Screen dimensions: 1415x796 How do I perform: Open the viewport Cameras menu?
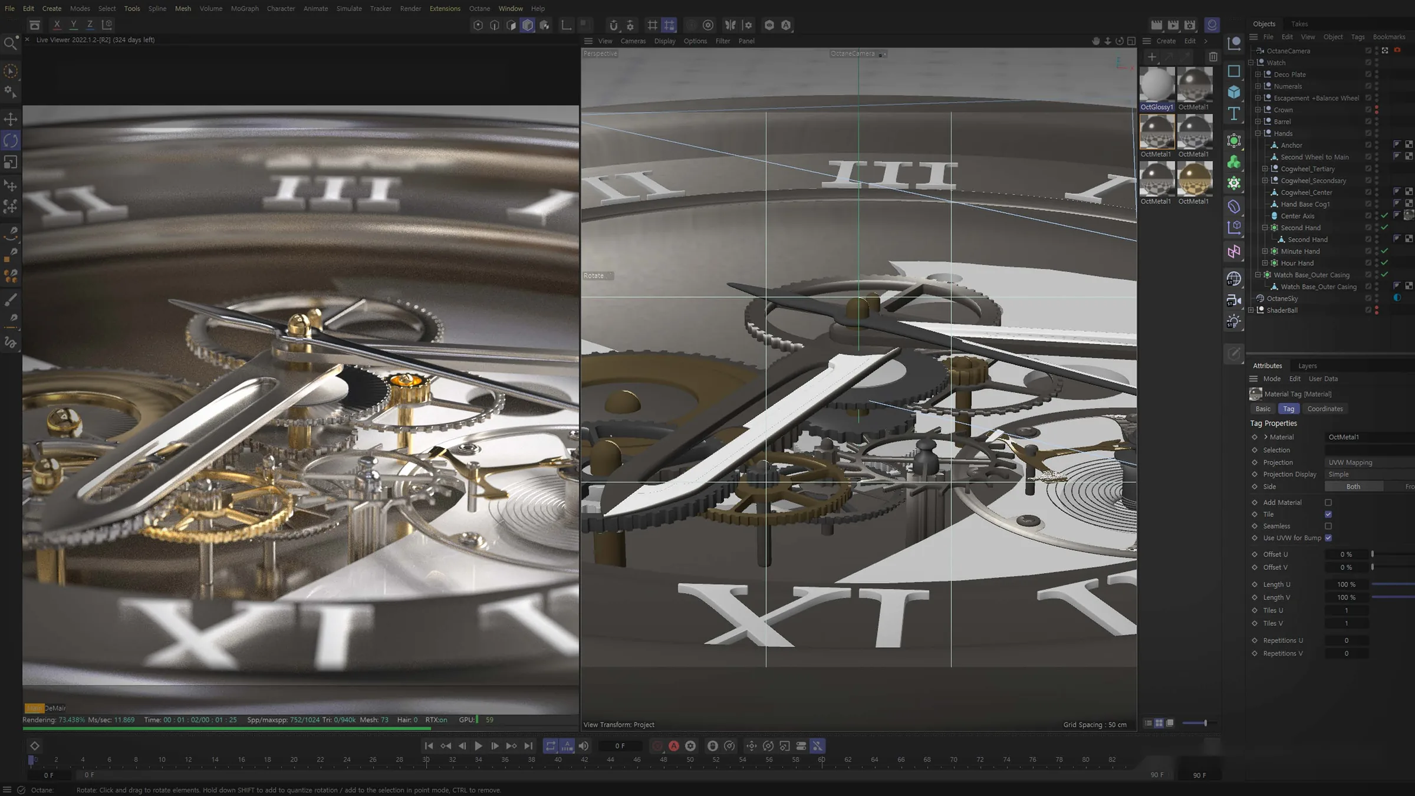click(633, 41)
